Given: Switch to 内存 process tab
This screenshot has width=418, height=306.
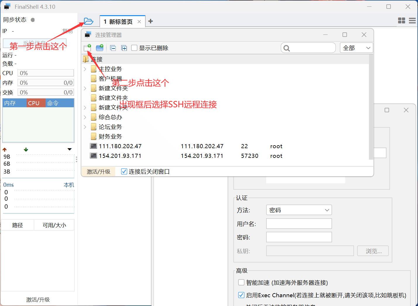Looking at the screenshot, I should tap(15, 103).
